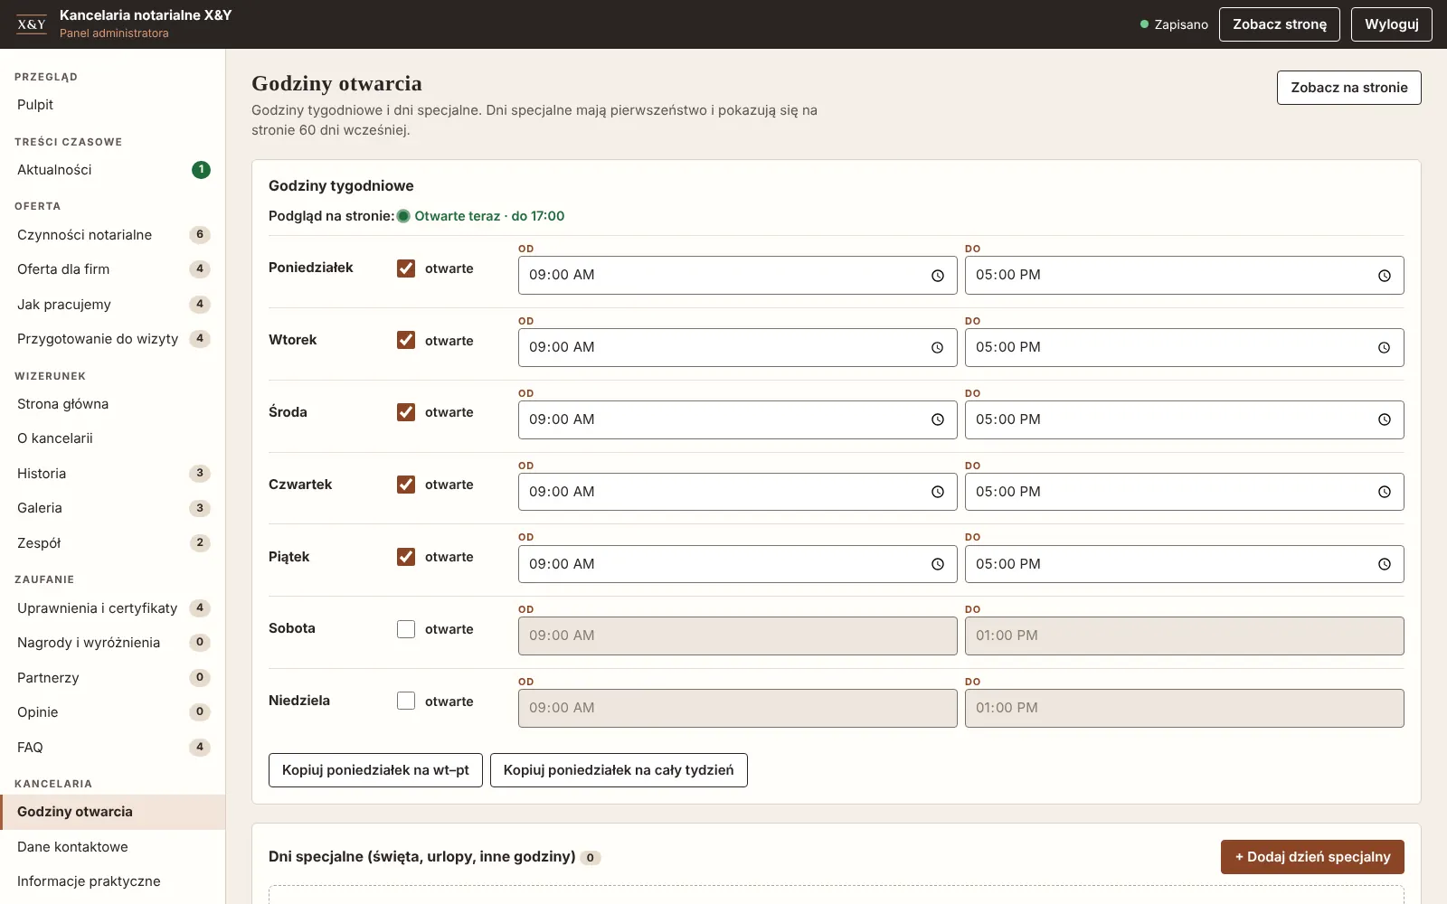
Task: Uncheck otwarte for Czwartek
Action: (406, 485)
